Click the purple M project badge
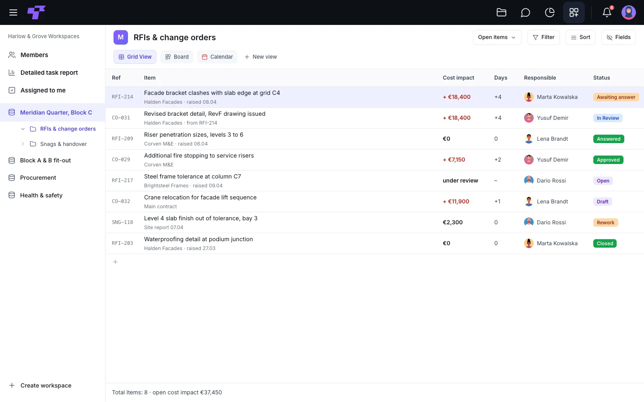 121,37
